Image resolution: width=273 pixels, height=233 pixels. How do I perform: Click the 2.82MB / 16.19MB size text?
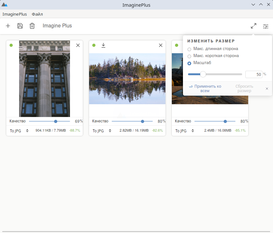coord(134,130)
